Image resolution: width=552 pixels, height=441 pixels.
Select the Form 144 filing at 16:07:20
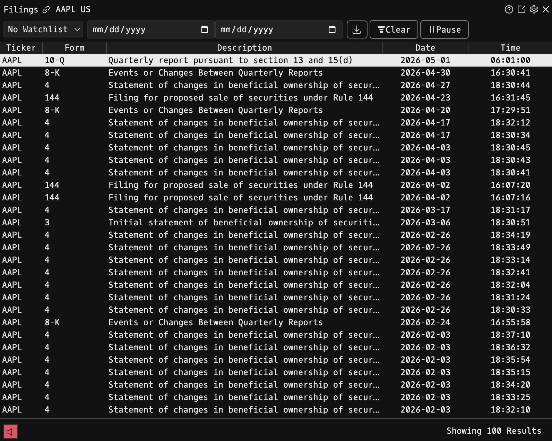point(276,185)
